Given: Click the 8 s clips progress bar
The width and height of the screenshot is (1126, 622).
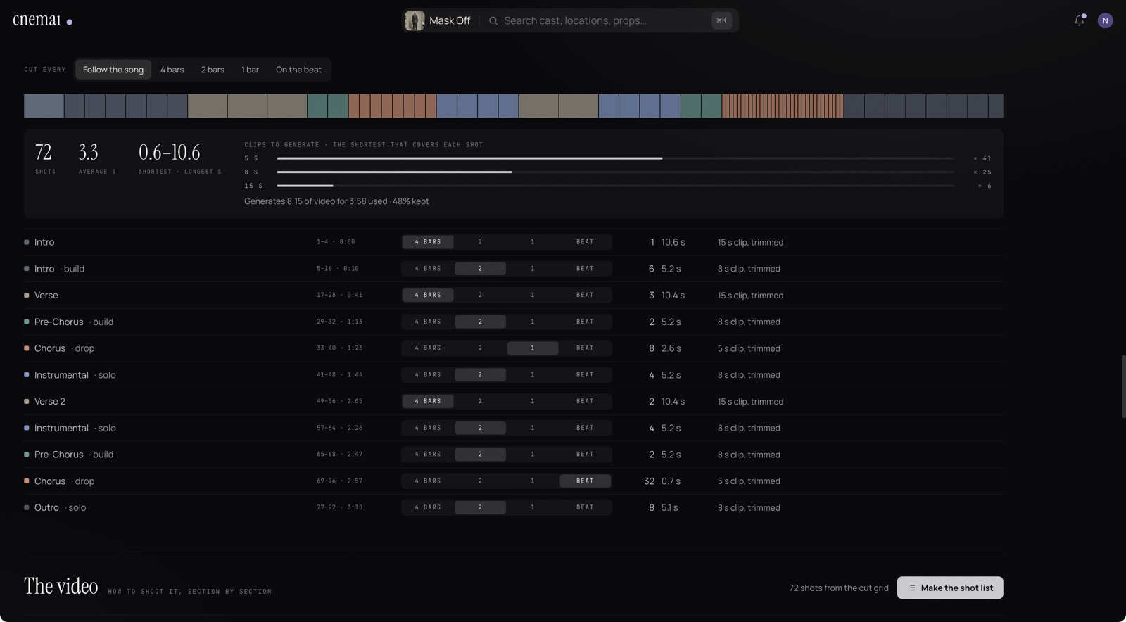Looking at the screenshot, I should [x=615, y=172].
